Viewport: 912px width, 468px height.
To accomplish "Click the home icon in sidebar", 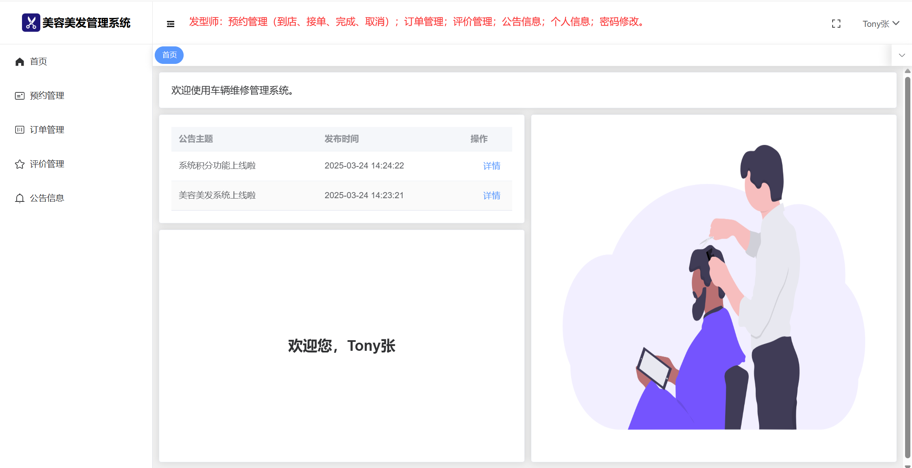I will coord(20,61).
